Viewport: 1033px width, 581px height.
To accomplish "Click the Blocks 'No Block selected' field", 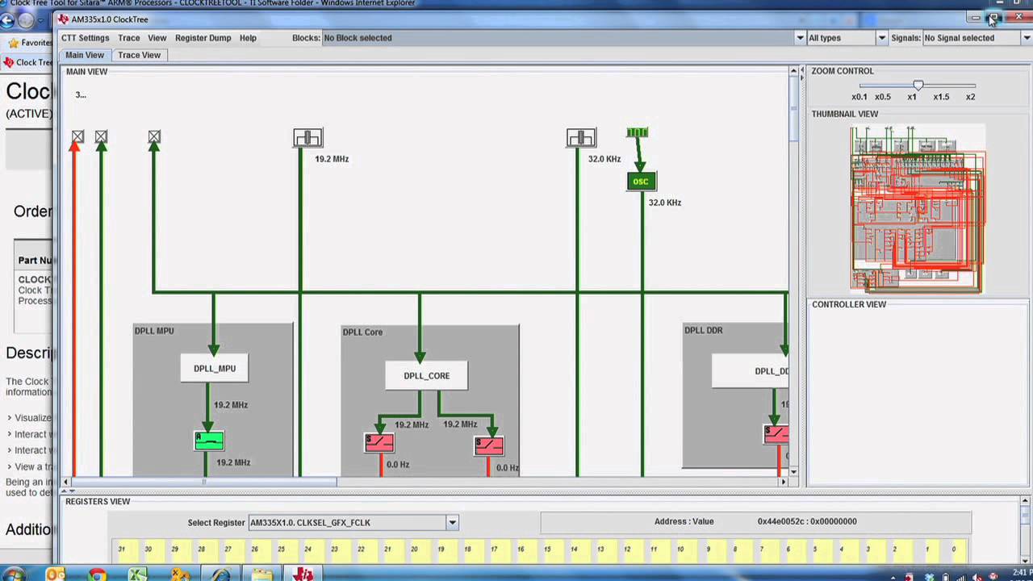I will point(558,38).
